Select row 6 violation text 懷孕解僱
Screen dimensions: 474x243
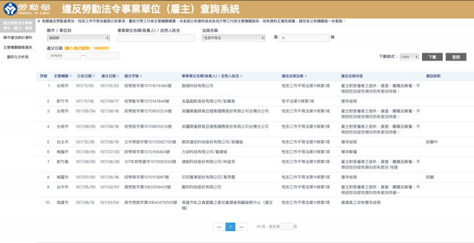tap(349, 151)
